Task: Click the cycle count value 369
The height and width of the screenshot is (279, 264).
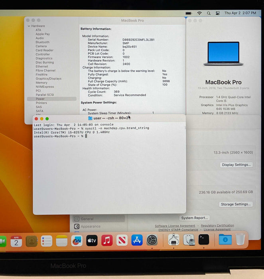Action: [x=116, y=92]
